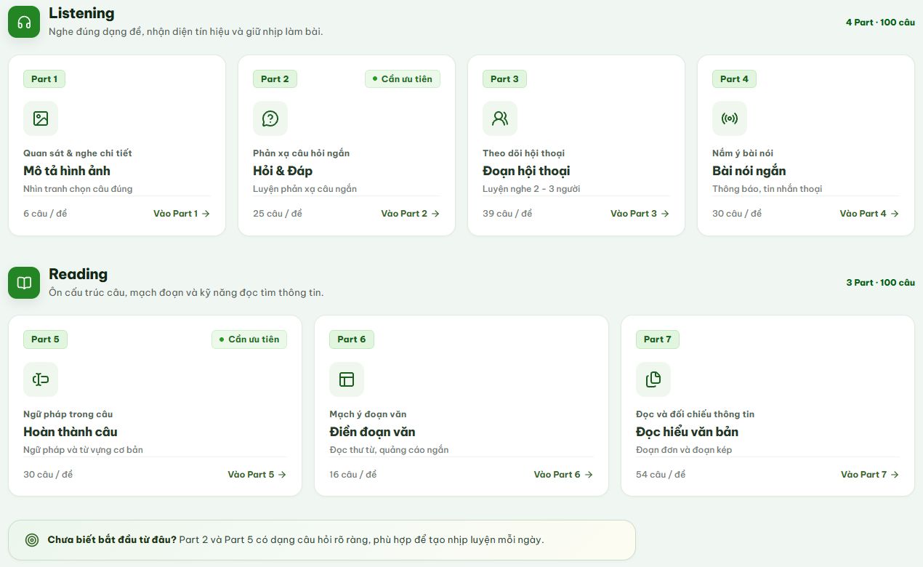Image resolution: width=923 pixels, height=567 pixels.
Task: Select the 'Vào Part 6' link
Action: click(563, 475)
